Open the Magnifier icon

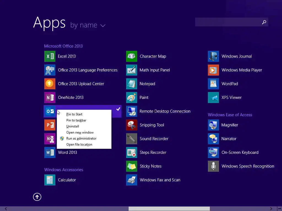(213, 125)
